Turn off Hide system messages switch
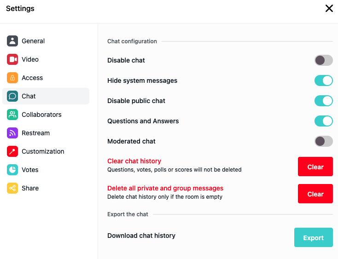The width and height of the screenshot is (338, 259). coord(324,81)
